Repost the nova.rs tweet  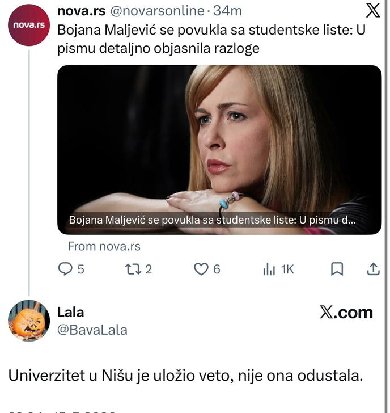(x=133, y=269)
